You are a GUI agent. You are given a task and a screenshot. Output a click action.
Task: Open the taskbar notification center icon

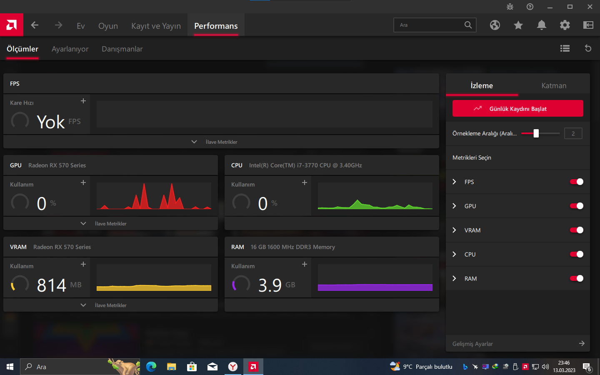click(x=587, y=367)
